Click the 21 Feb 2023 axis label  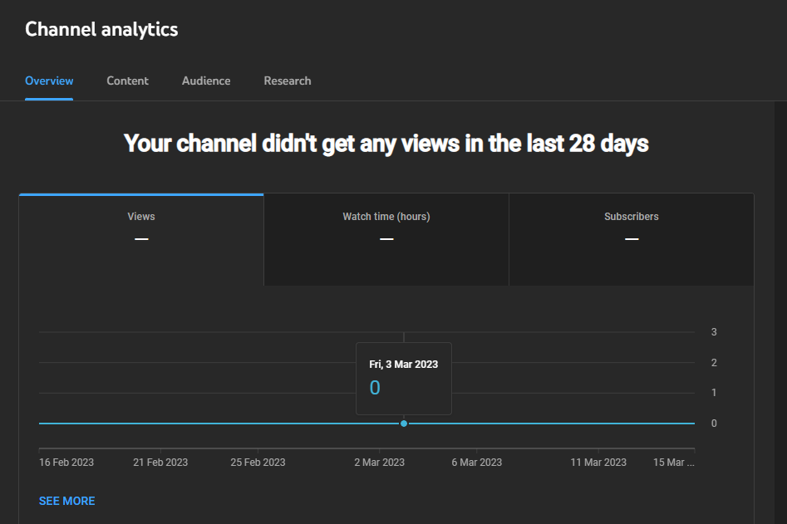click(x=160, y=463)
